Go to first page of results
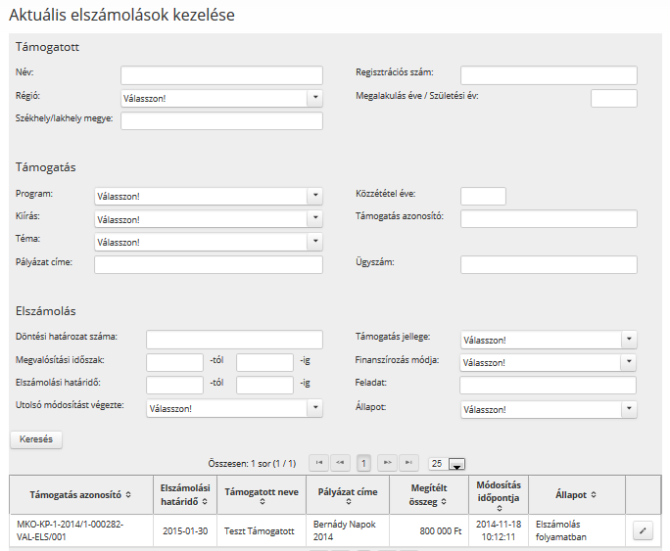 318,463
